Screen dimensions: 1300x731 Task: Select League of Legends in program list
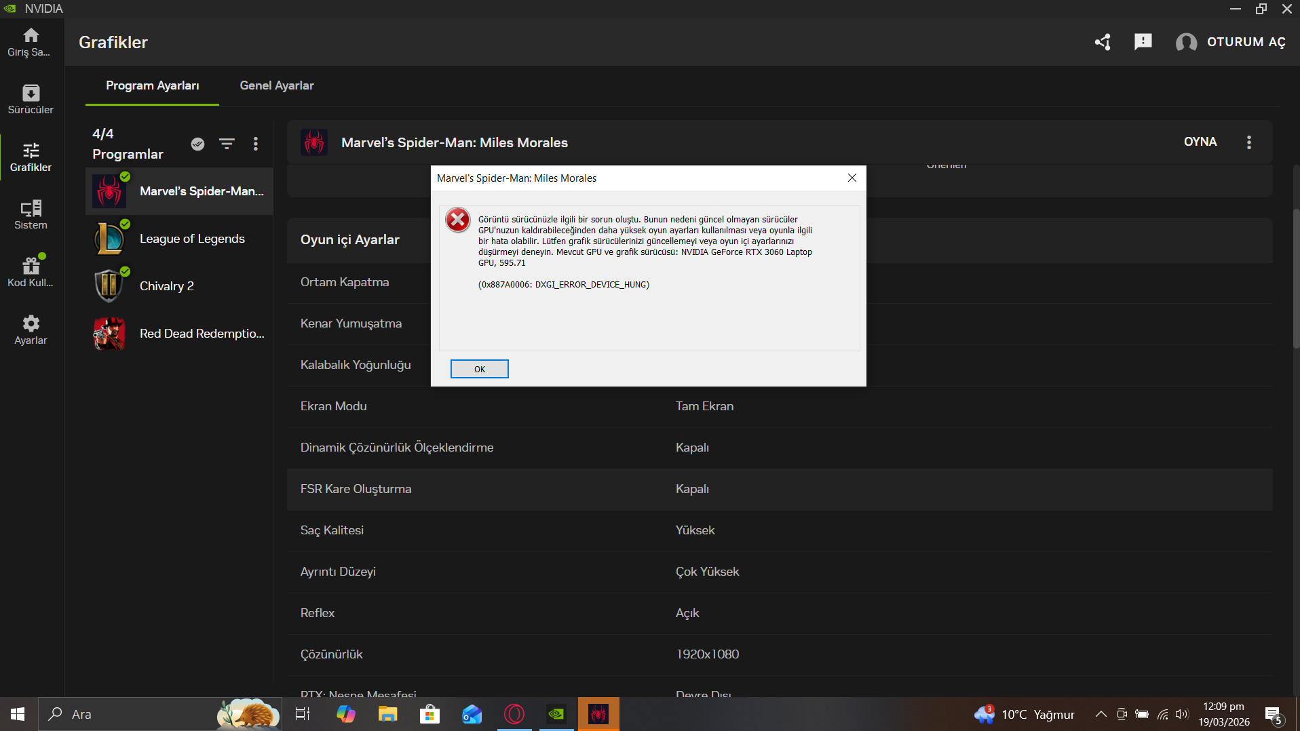(x=179, y=239)
